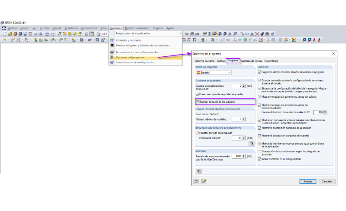Click the CC1 load case field in toolbar
Viewport: 346px width, 211px height.
click(x=105, y=34)
